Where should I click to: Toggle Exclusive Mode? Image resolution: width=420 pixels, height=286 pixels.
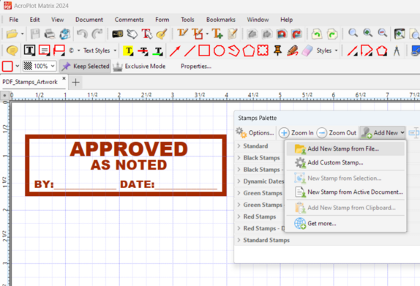click(x=139, y=66)
